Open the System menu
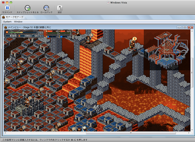195x142 pixels. point(7,22)
